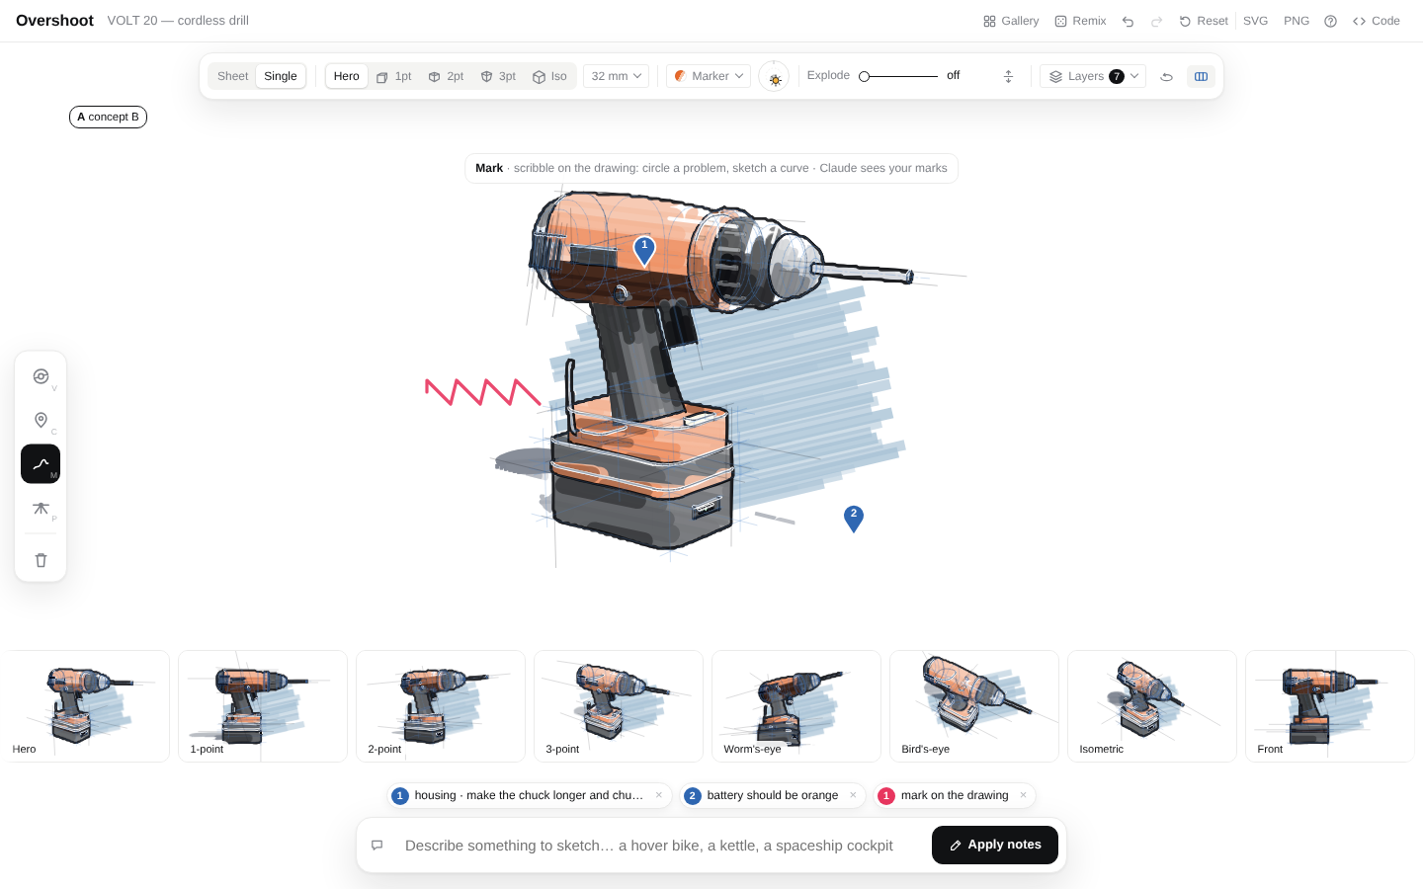Click pin 2 near the battery
Screen dimensions: 1423x889
(x=854, y=518)
